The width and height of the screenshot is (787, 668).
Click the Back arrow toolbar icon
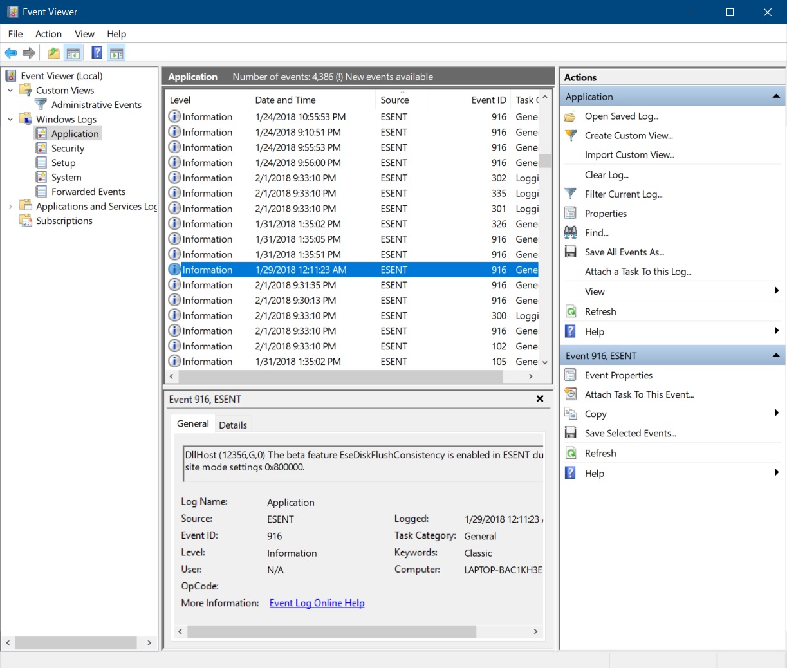pyautogui.click(x=10, y=53)
